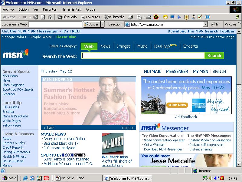Image resolution: width=242 pixels, height=182 pixels.
Task: Click the green Search button
Action: tap(214, 56)
